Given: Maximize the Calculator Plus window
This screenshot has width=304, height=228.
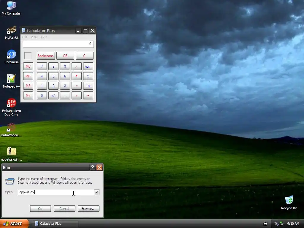Looking at the screenshot, I should [x=85, y=31].
